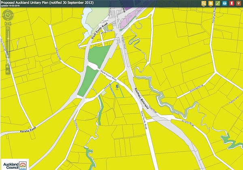Open the map layers panel
Image resolution: width=243 pixels, height=170 pixels.
pos(211,4)
